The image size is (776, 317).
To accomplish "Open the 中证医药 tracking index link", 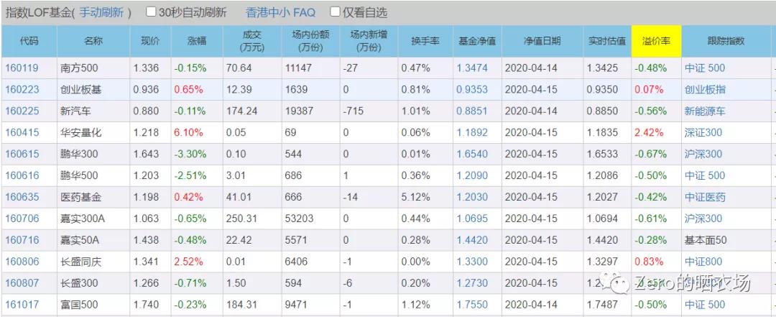I will 706,197.
